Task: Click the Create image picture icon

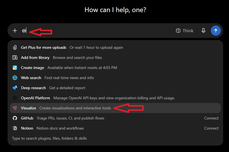Action: (x=15, y=68)
